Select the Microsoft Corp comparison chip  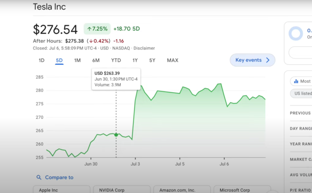[x=242, y=189]
